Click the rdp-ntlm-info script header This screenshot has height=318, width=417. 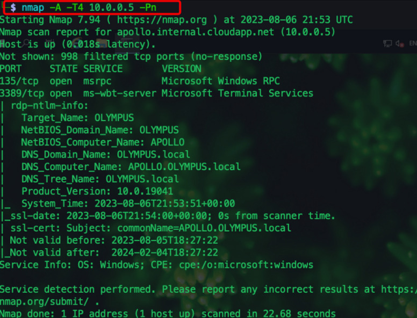coord(49,105)
